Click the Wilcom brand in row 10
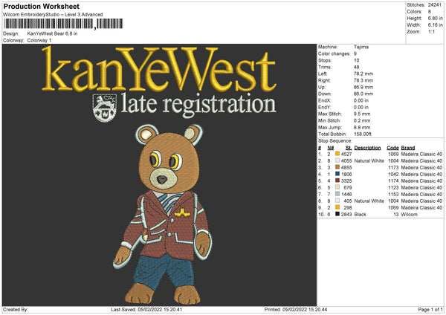This screenshot has height=315, width=446. (x=409, y=215)
